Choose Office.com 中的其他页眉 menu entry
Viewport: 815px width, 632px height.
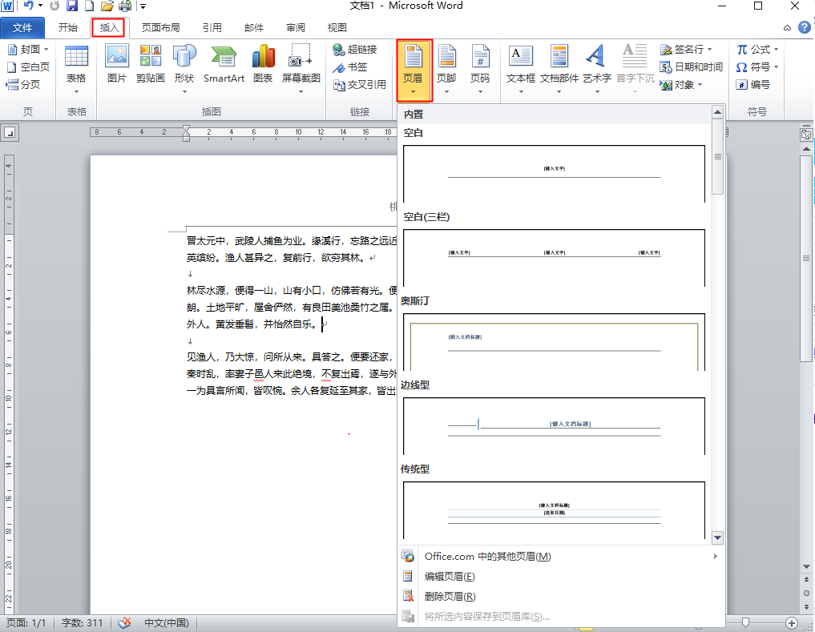click(x=561, y=556)
